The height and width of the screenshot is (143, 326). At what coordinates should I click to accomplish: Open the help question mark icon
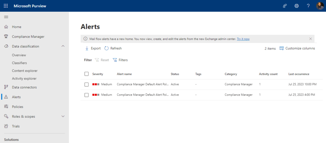click(308, 6)
